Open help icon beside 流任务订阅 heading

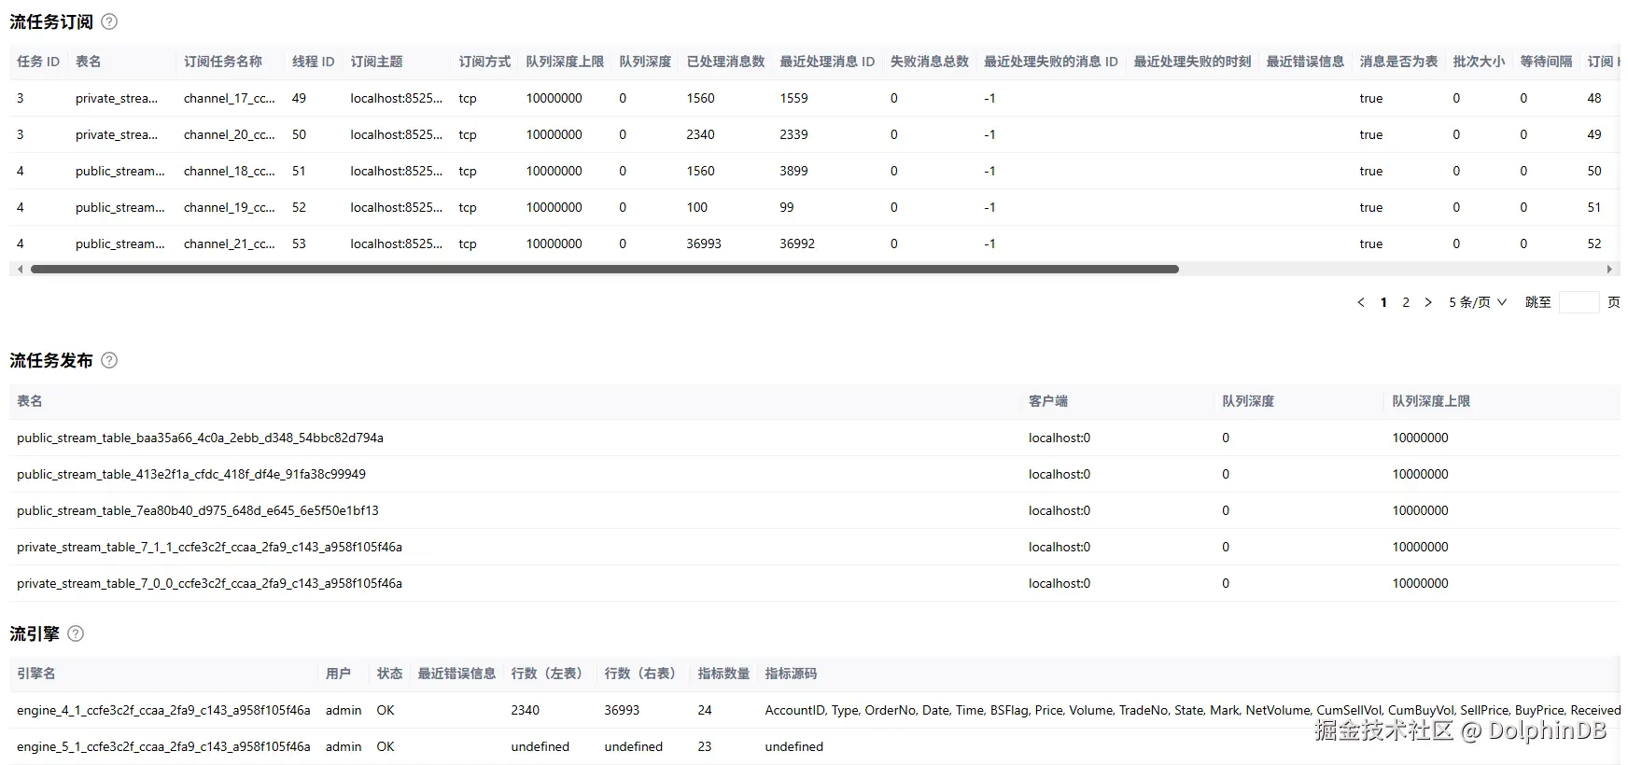click(109, 21)
